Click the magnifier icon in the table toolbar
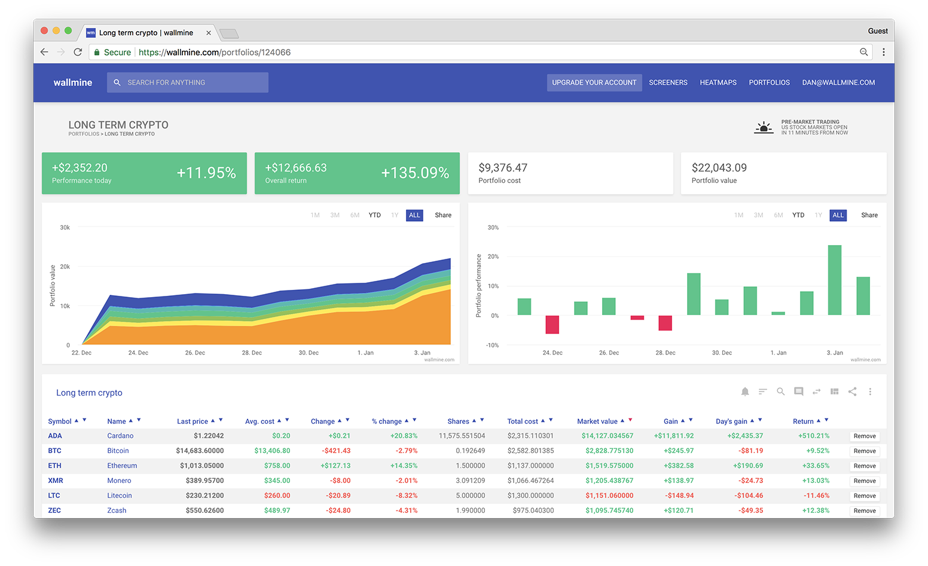Image resolution: width=928 pixels, height=566 pixels. 780,391
